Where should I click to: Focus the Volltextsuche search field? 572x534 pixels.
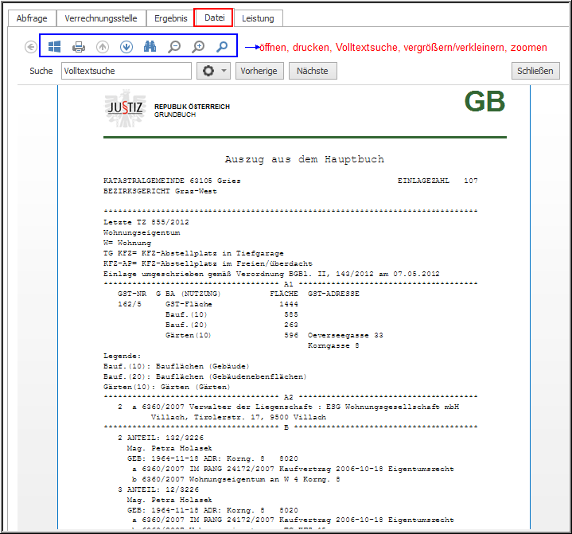126,71
